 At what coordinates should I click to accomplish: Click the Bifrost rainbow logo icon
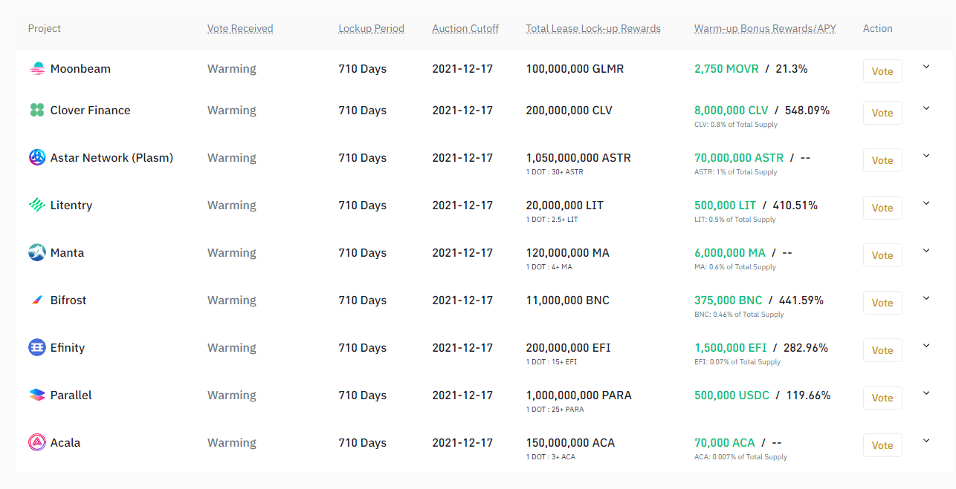tap(37, 301)
